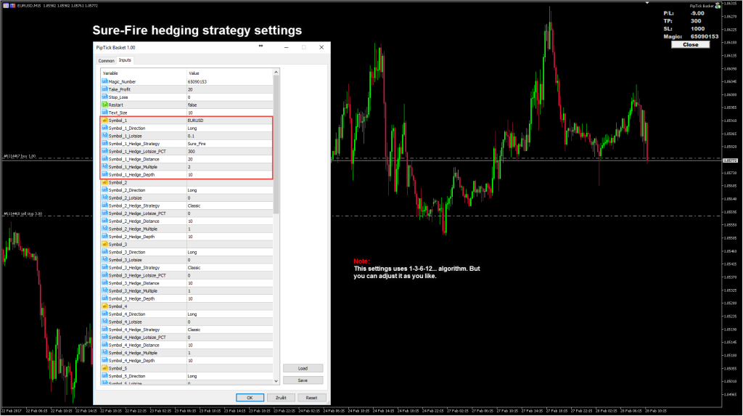Click the decimal icon beside Symbol_1_Hedge_Multiple
Screen dimensions: 743x416
click(104, 167)
